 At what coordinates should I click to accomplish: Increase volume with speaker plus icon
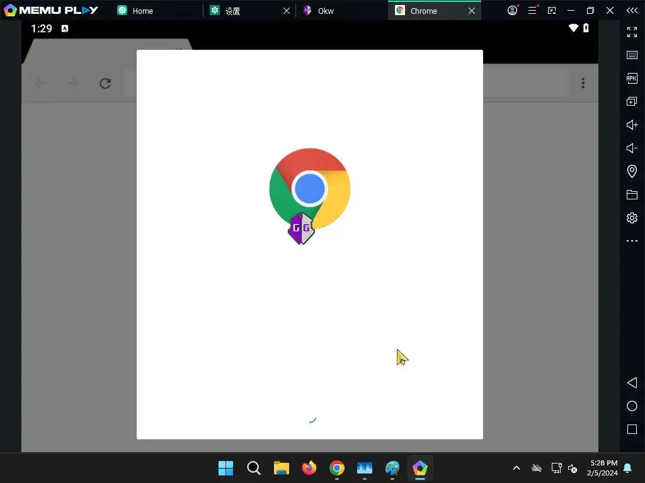(x=632, y=125)
